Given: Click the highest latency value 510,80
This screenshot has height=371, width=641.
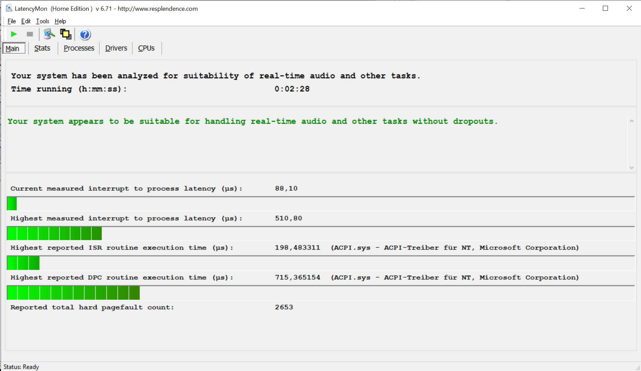Looking at the screenshot, I should (289, 218).
